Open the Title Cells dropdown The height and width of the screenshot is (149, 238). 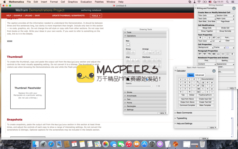[207, 15]
